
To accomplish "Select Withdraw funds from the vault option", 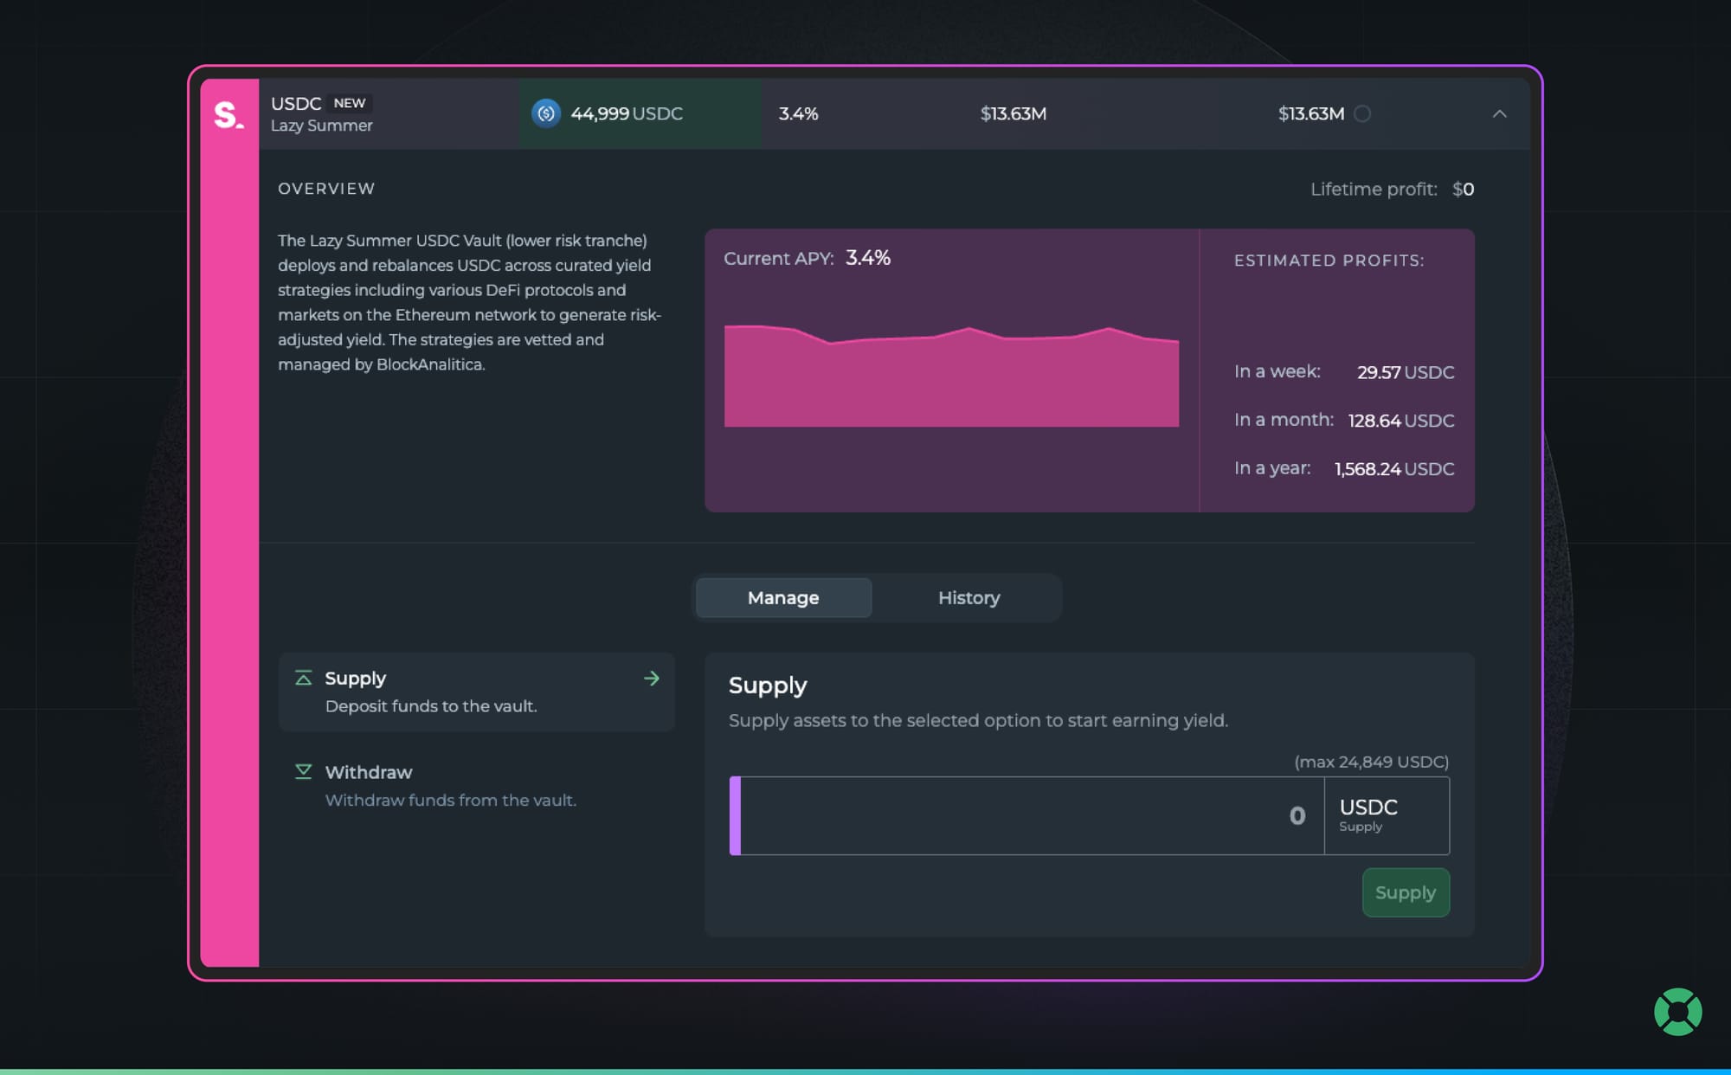I will [450, 785].
